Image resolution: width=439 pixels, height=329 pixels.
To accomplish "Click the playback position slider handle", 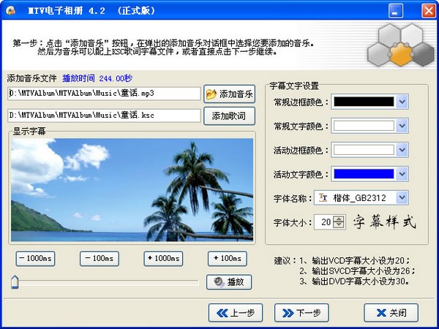I will click(x=15, y=282).
